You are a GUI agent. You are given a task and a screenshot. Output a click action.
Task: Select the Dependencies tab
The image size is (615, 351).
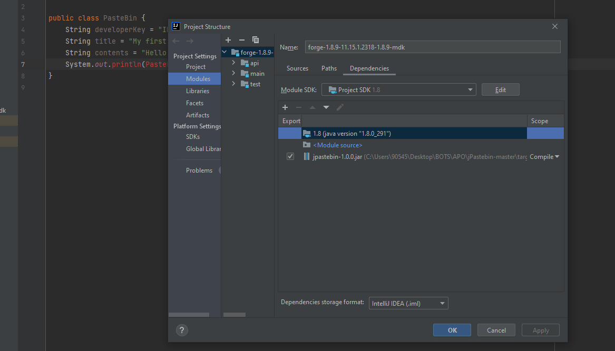click(369, 68)
